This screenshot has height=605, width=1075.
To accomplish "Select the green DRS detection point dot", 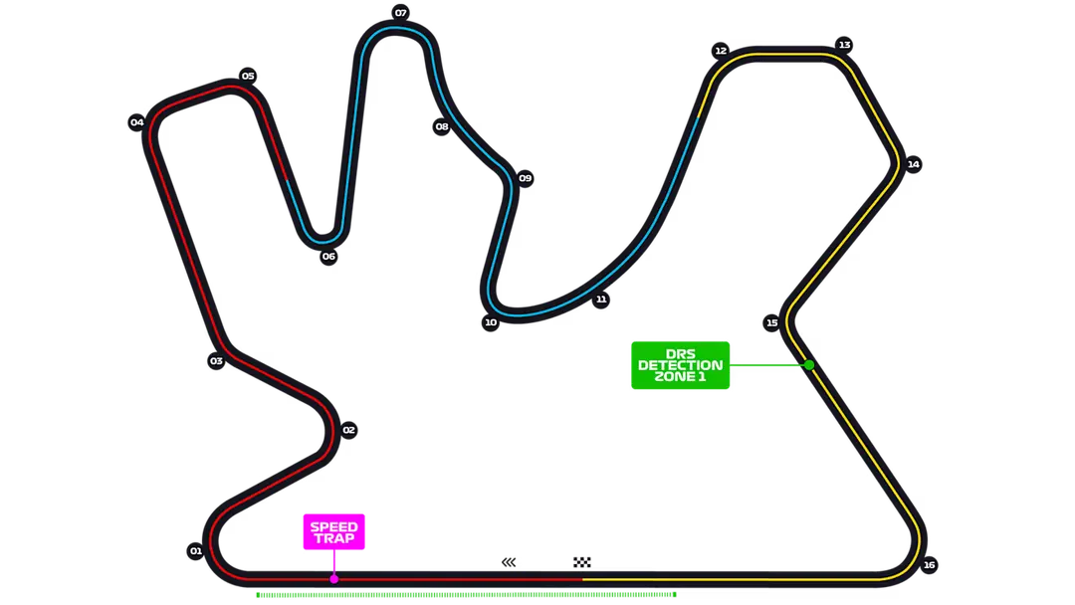I will pos(811,366).
